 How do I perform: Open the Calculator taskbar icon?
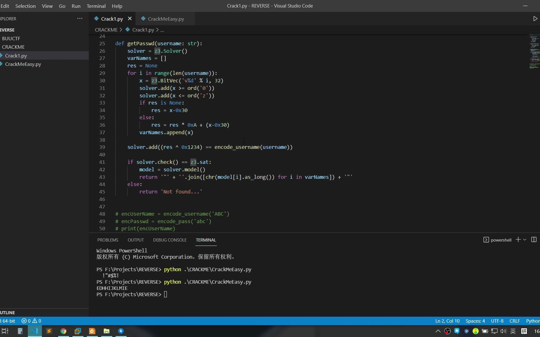point(20,331)
